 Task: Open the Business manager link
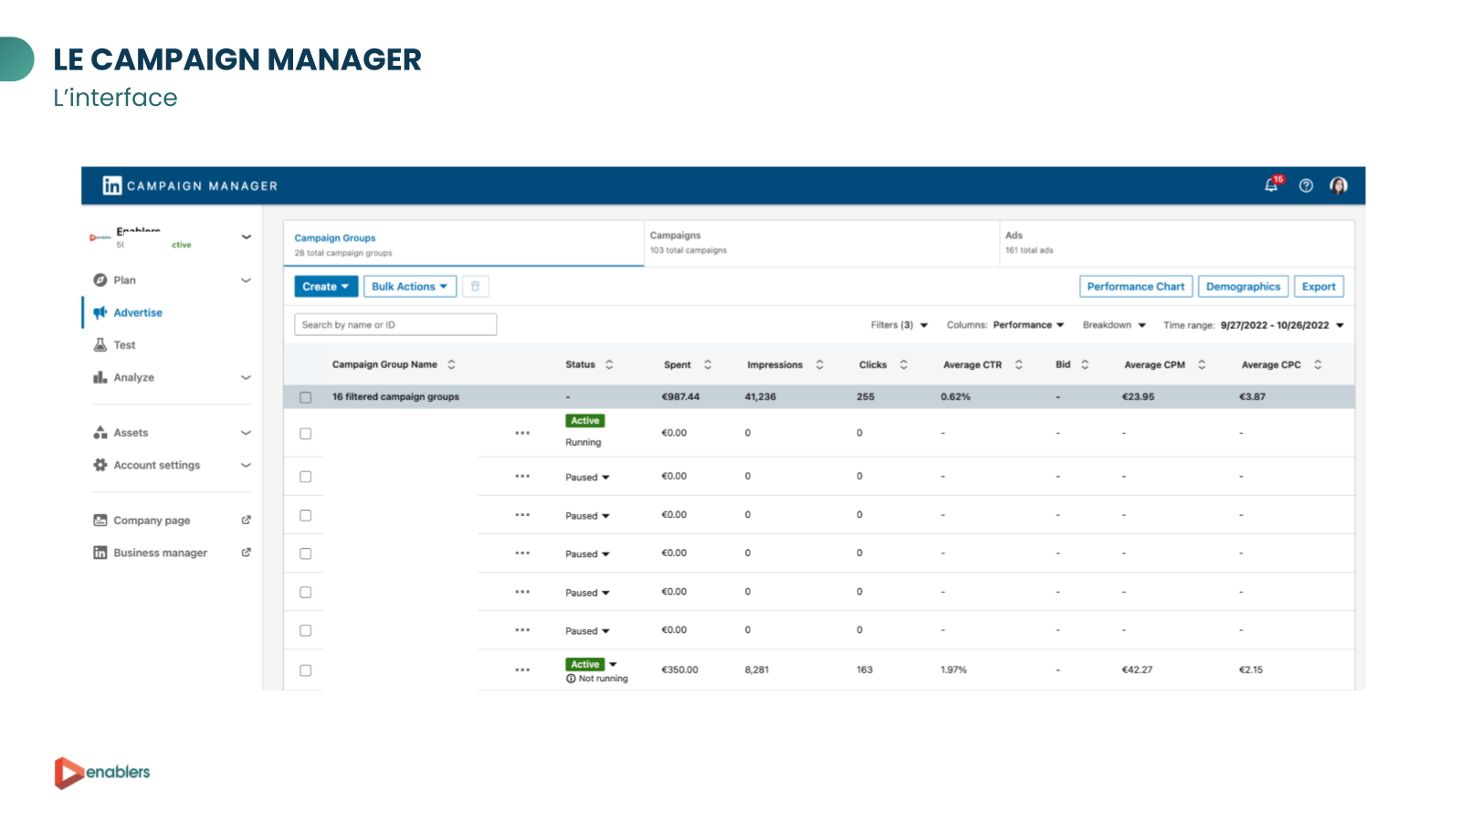(x=160, y=553)
